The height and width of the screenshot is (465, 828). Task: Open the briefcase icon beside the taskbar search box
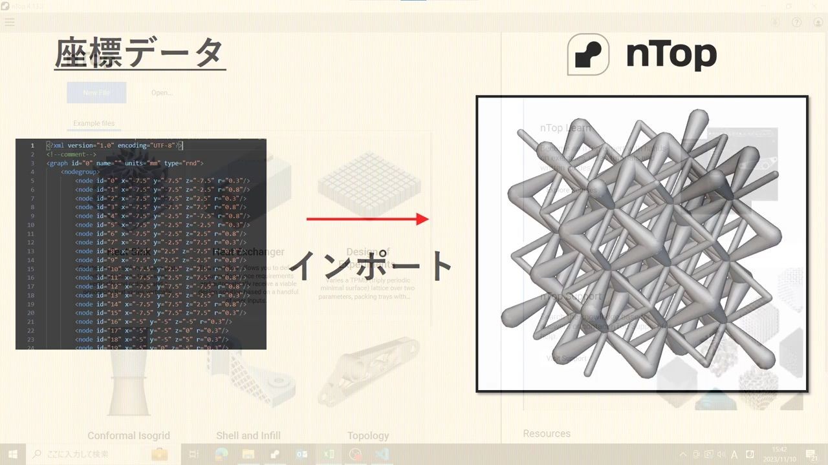pyautogui.click(x=159, y=454)
